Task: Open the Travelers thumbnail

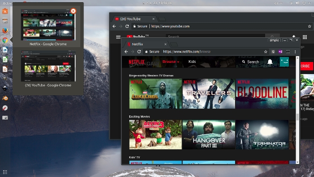Action: pyautogui.click(x=209, y=93)
